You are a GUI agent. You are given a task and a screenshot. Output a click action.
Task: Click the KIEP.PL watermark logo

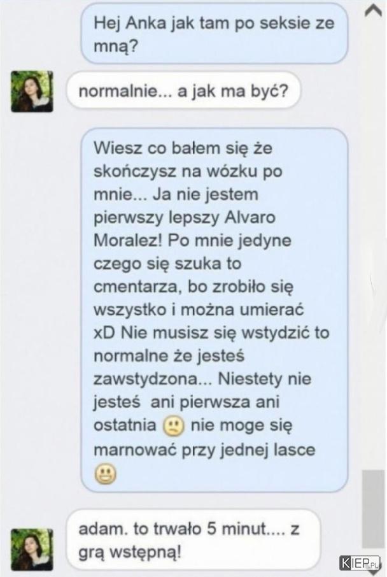pyautogui.click(x=360, y=562)
